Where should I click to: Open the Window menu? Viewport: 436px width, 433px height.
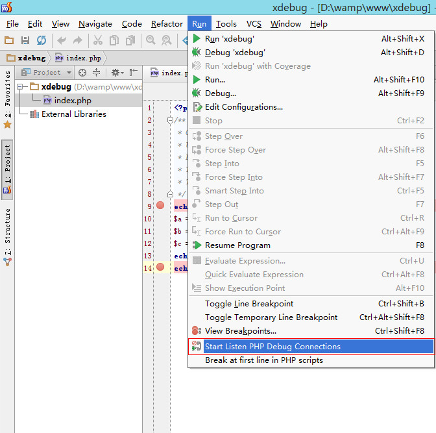pos(285,24)
